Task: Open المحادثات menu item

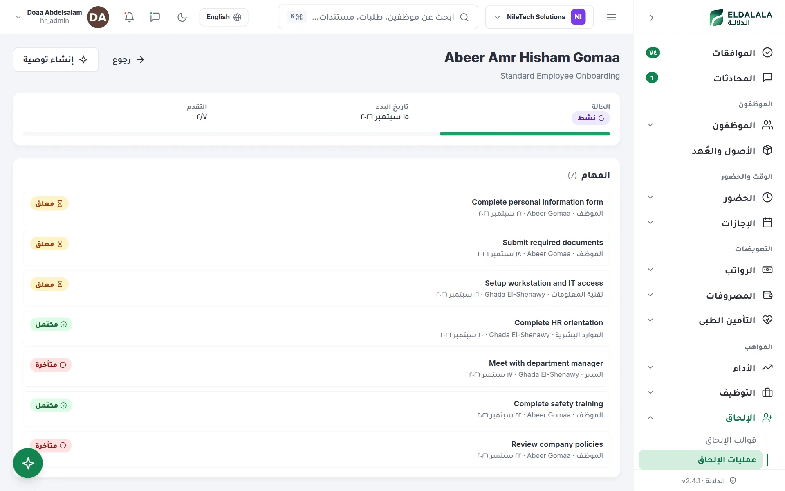Action: click(x=709, y=78)
